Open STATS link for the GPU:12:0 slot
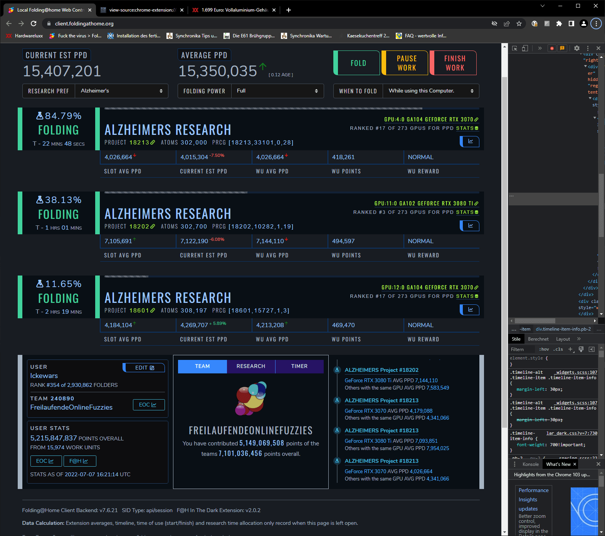The width and height of the screenshot is (605, 536). click(467, 296)
